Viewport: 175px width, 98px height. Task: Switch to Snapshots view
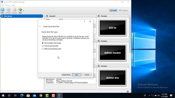(123, 10)
